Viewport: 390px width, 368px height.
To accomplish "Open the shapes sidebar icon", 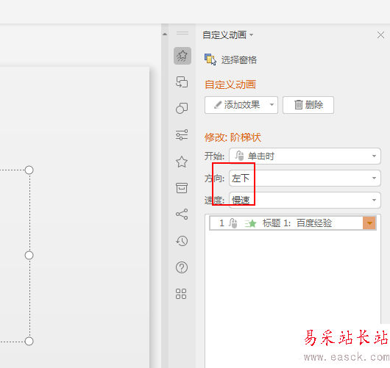I will 182,108.
